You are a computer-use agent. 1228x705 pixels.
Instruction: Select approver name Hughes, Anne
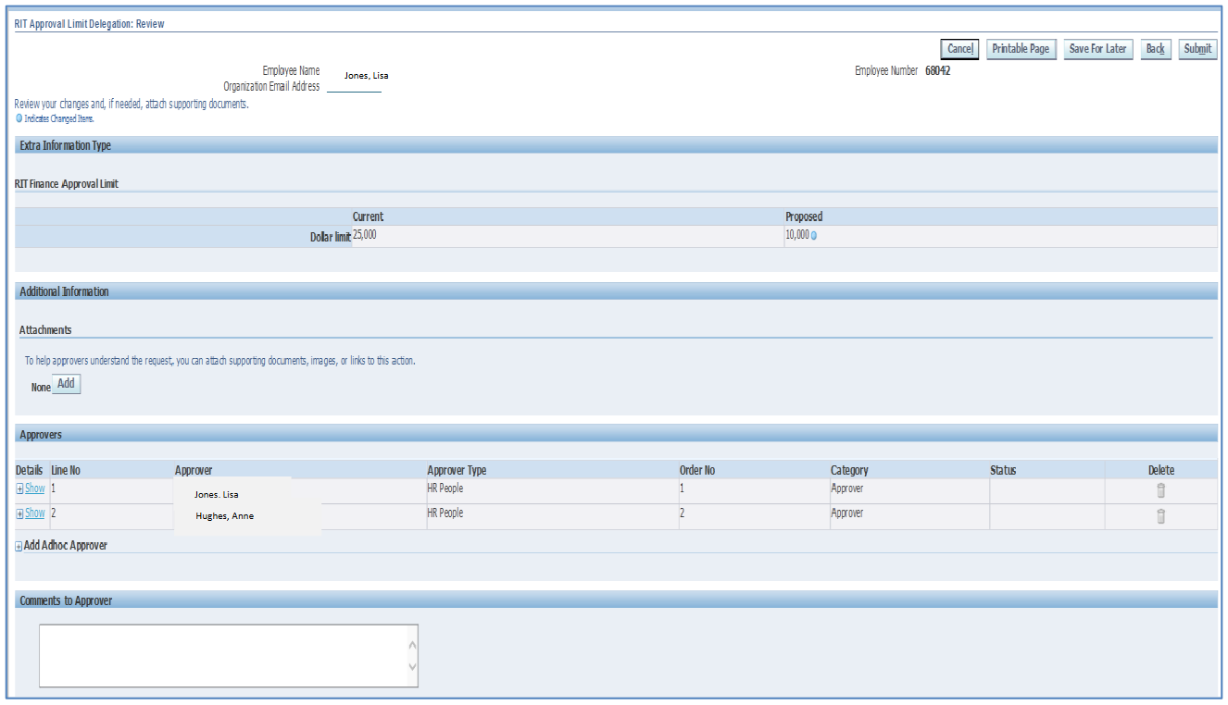pyautogui.click(x=224, y=516)
